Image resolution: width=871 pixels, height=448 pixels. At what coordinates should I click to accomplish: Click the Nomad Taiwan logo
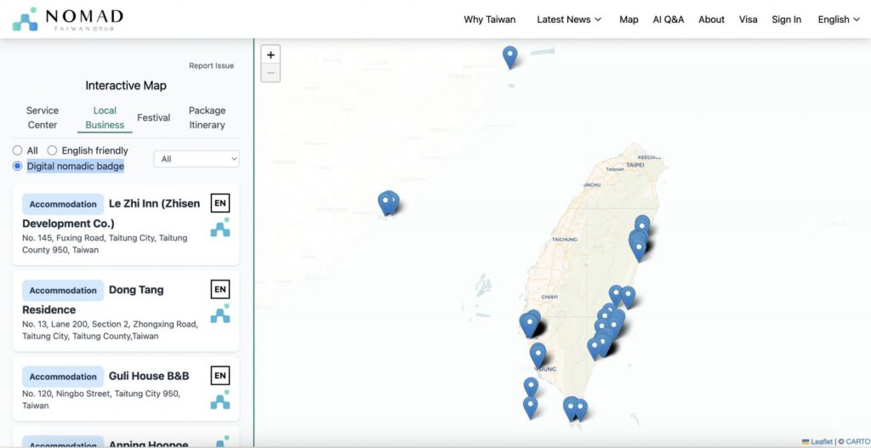pos(68,20)
